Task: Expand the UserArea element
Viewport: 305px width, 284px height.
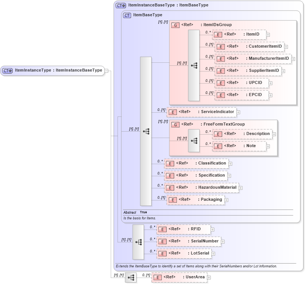Action: click(x=209, y=277)
